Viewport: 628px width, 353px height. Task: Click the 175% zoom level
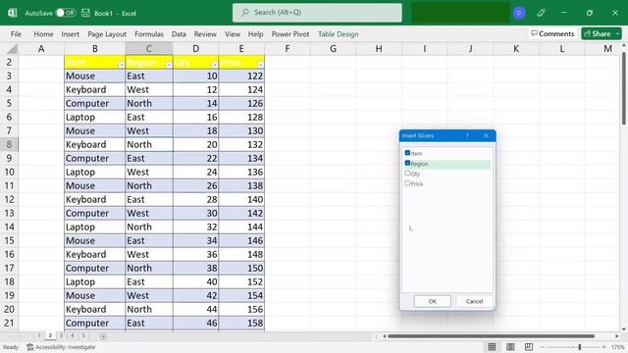click(x=618, y=347)
